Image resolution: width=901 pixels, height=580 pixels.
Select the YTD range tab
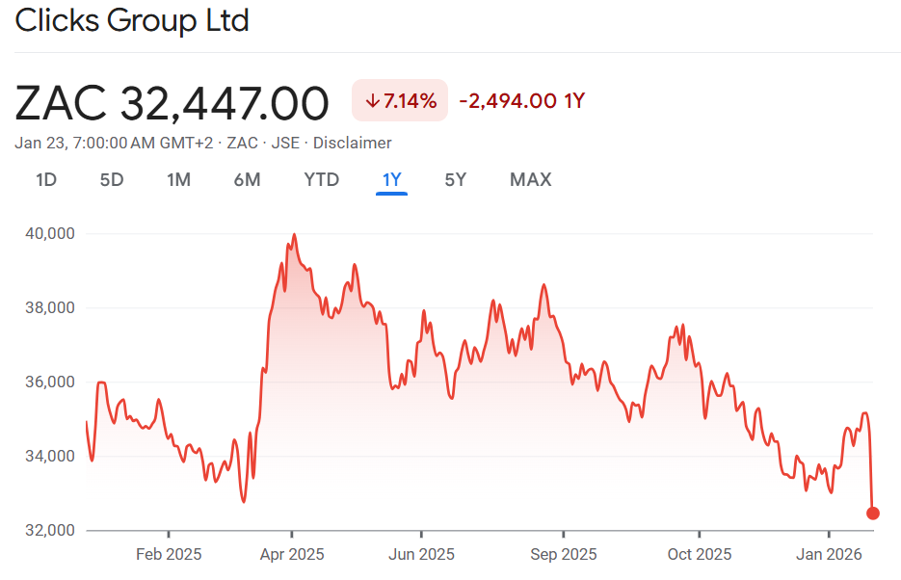click(x=322, y=179)
